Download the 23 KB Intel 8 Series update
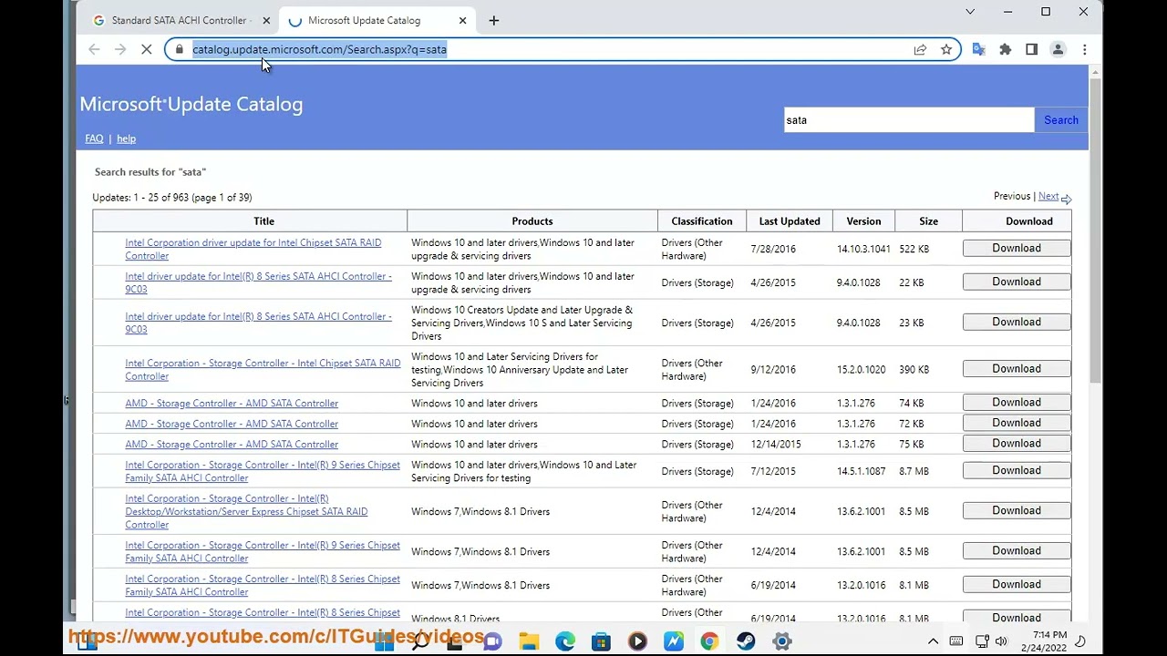This screenshot has height=656, width=1167. click(x=1017, y=323)
